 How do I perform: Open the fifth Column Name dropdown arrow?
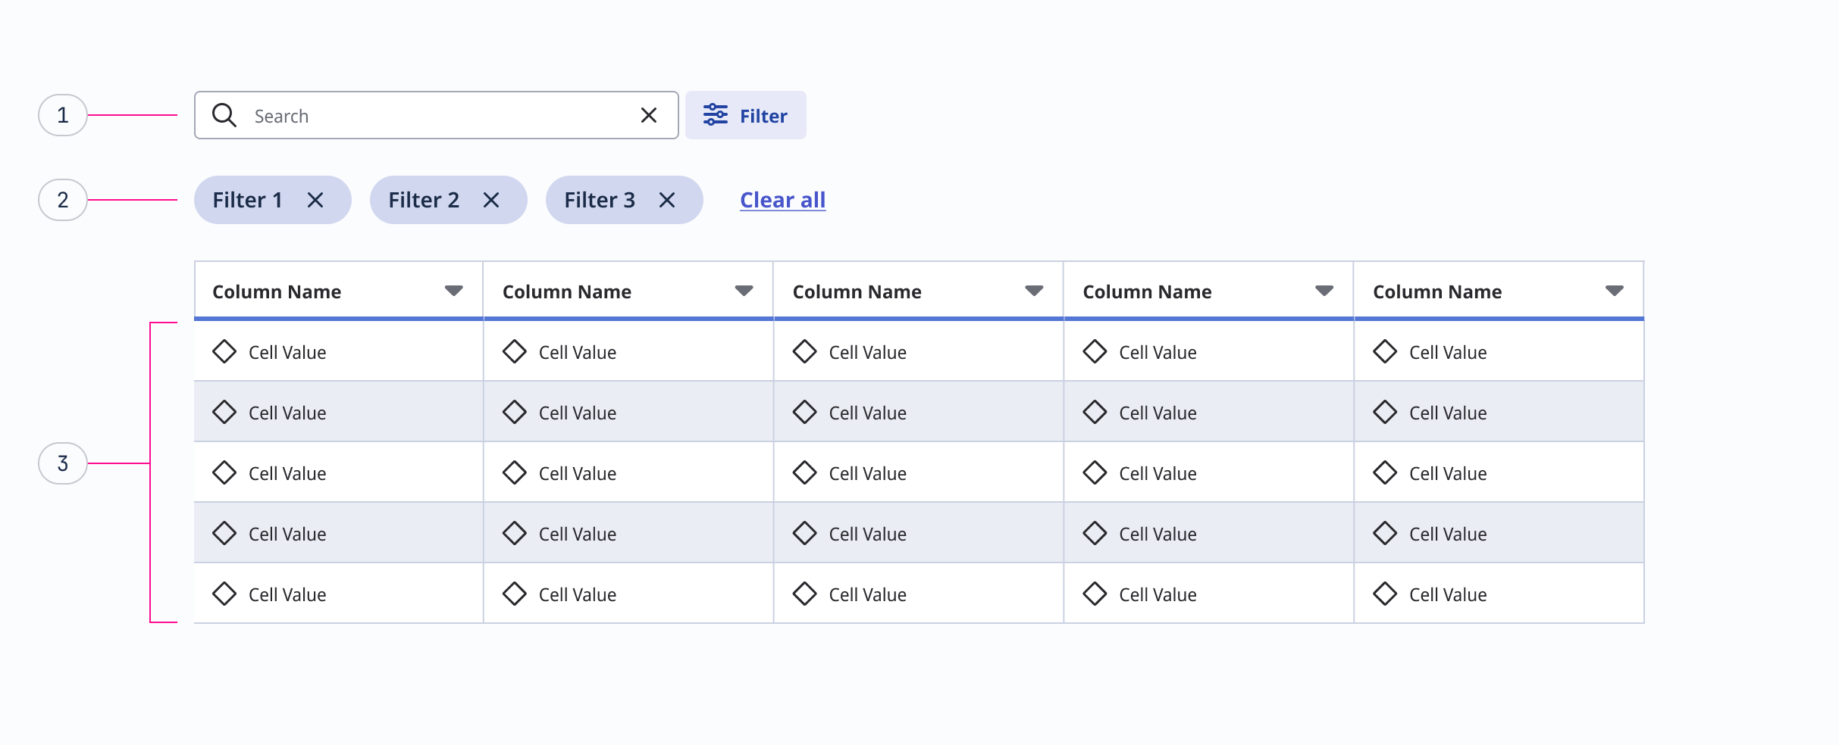[1615, 291]
